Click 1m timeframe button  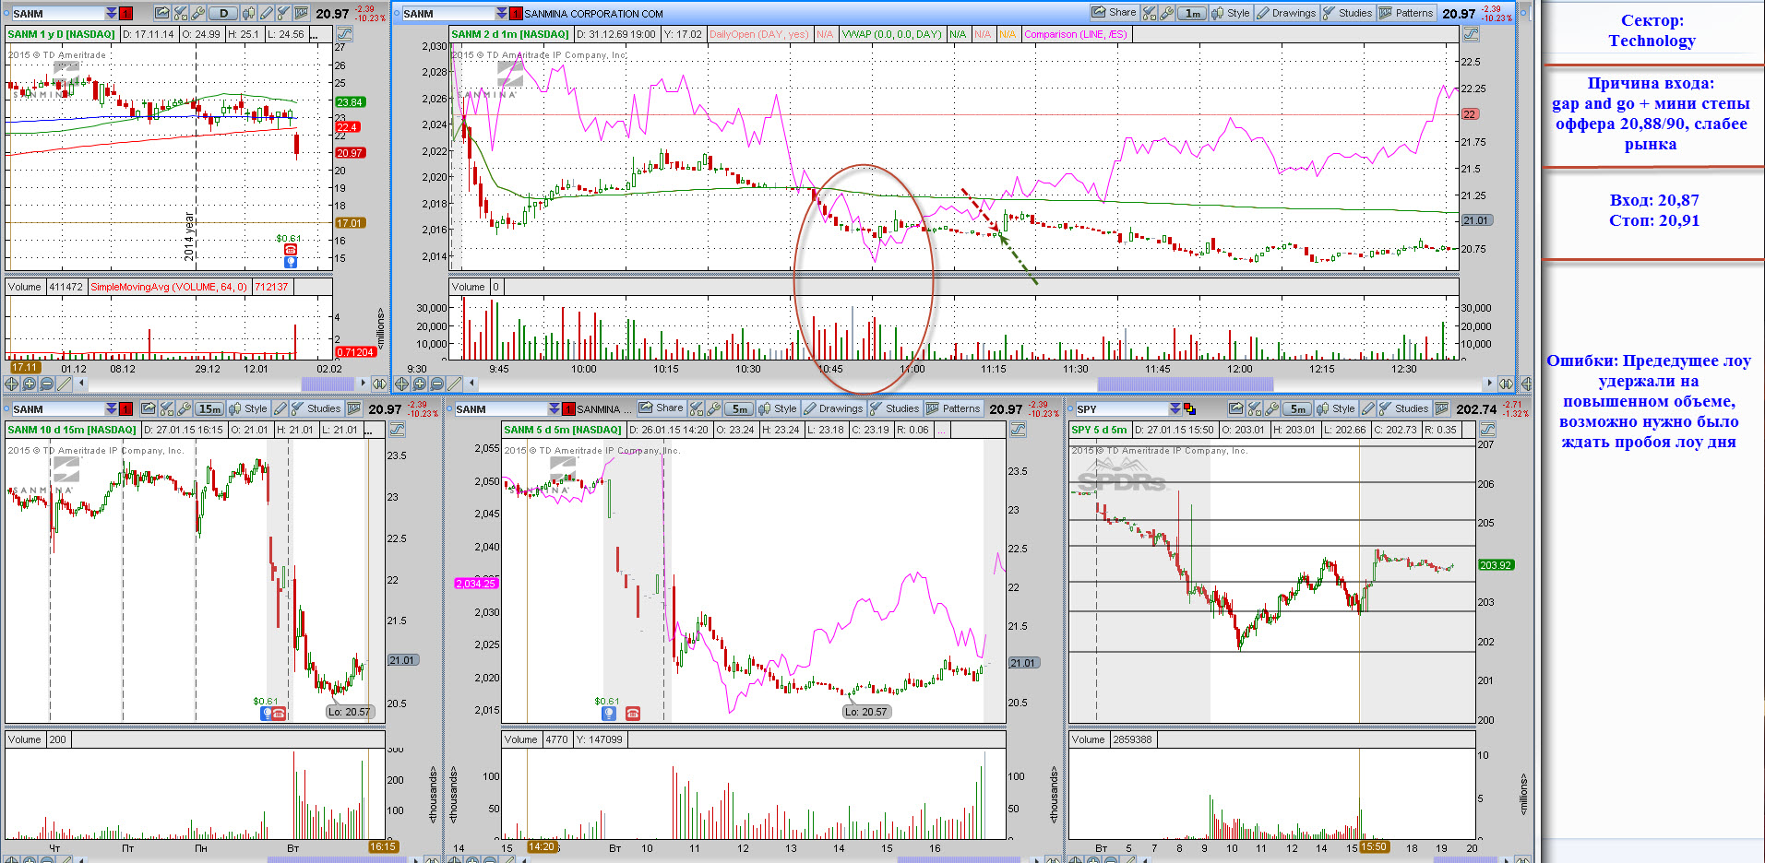[x=1192, y=13]
